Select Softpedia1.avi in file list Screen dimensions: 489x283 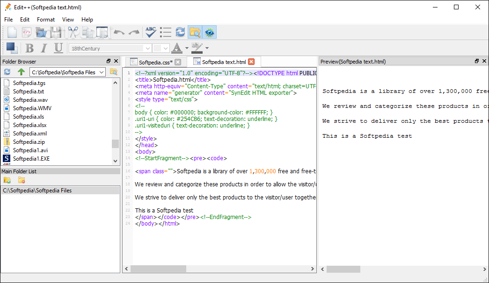30,150
